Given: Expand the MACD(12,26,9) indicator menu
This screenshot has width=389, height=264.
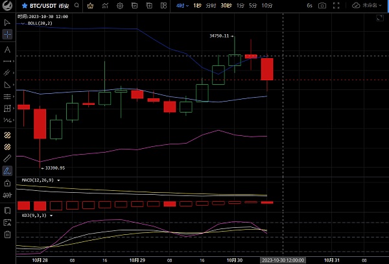Looking at the screenshot, I should click(x=59, y=180).
